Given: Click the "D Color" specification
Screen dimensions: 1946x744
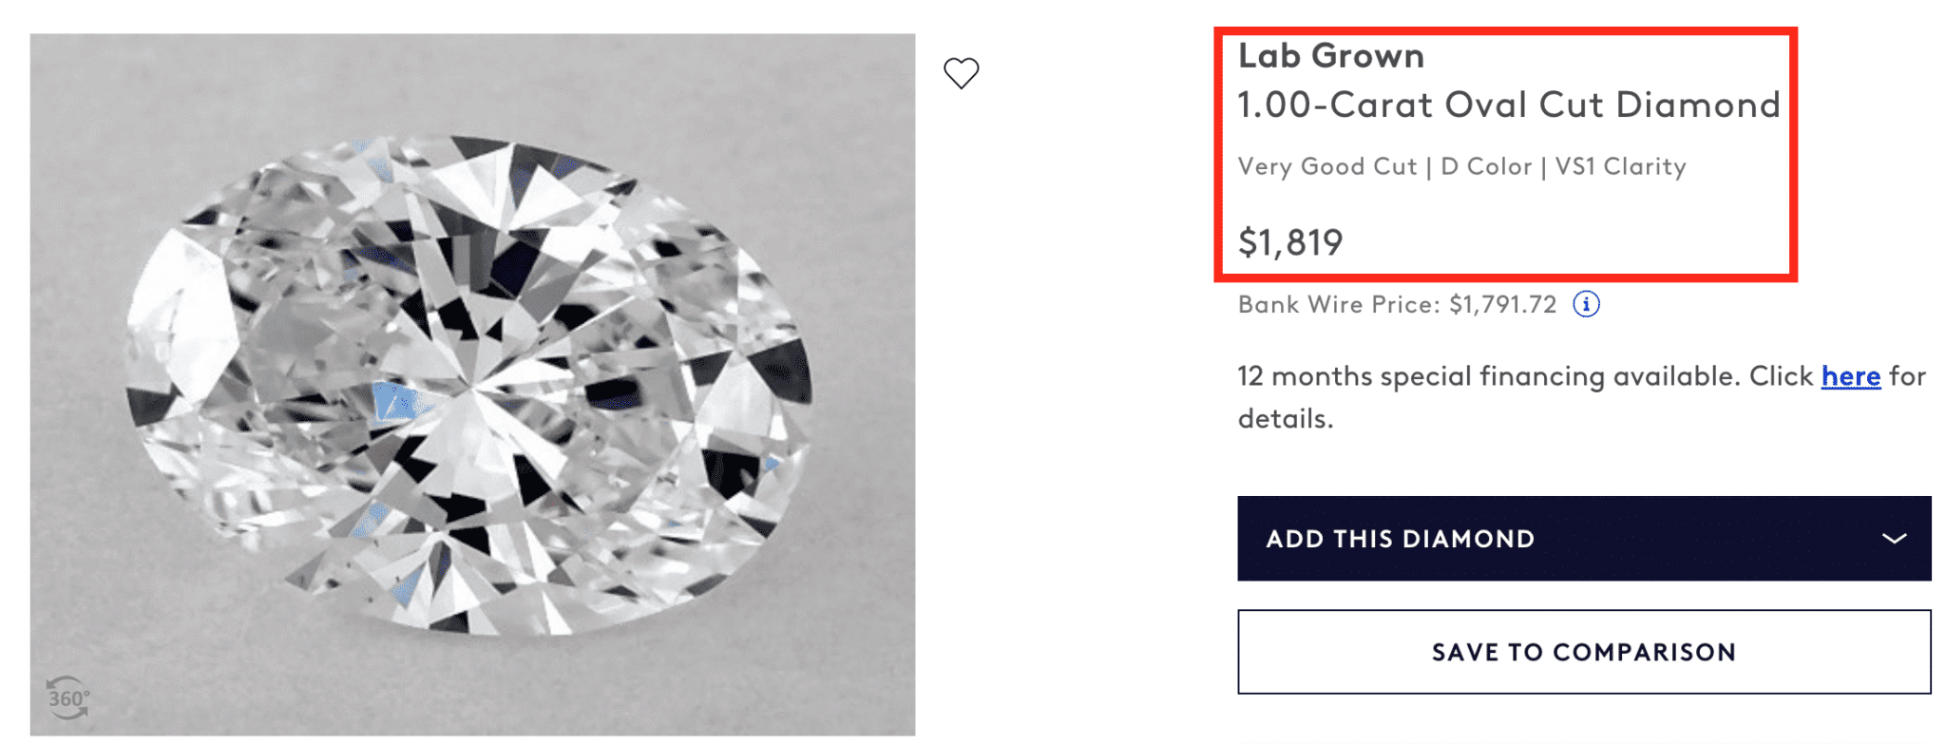Looking at the screenshot, I should (x=1486, y=167).
